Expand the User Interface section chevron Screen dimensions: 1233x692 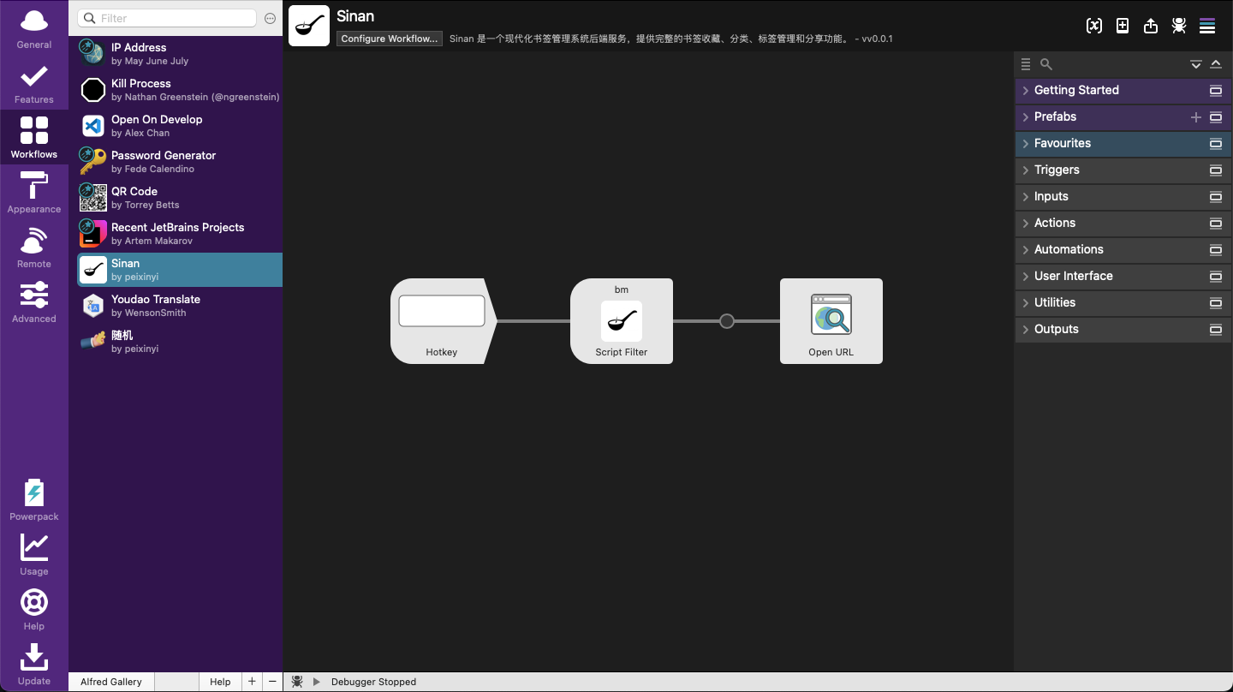[1026, 276]
